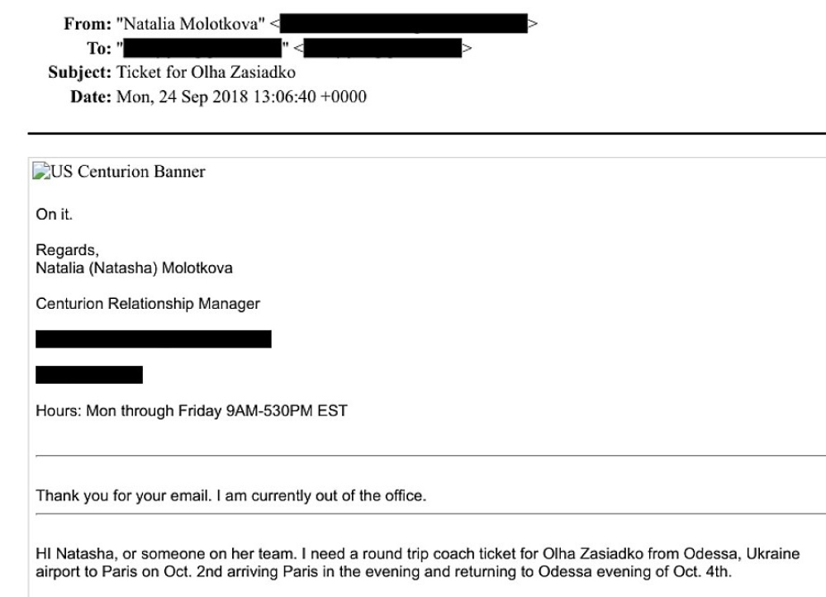This screenshot has width=826, height=597.
Task: Click the "US Centurion Banner" alt text
Action: [128, 172]
